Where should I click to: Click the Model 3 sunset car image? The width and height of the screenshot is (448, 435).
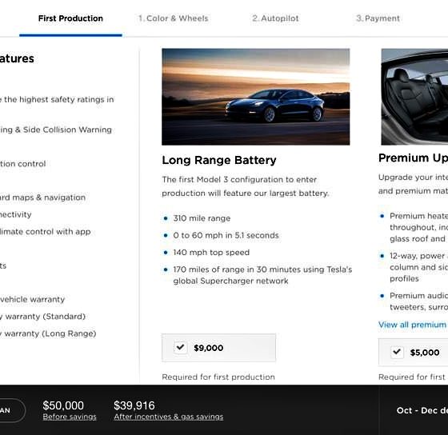[256, 97]
